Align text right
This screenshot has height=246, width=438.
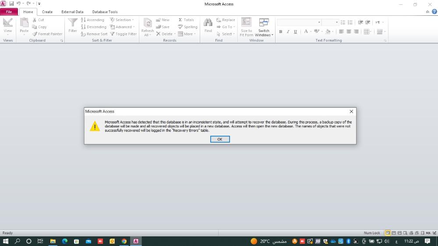click(x=356, y=32)
